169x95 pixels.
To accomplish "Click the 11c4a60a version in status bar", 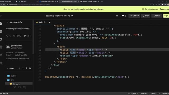I will (4, 93).
